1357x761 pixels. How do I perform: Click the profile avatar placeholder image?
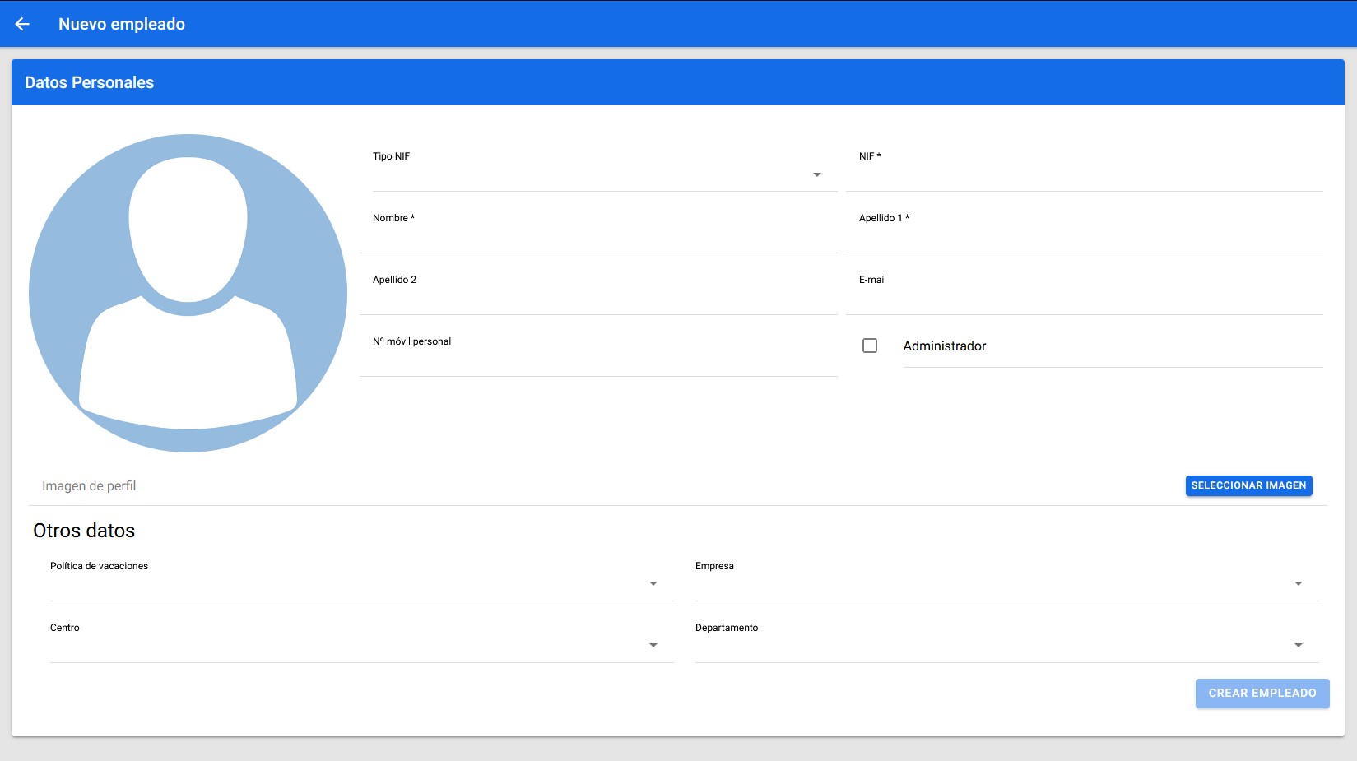click(x=188, y=293)
